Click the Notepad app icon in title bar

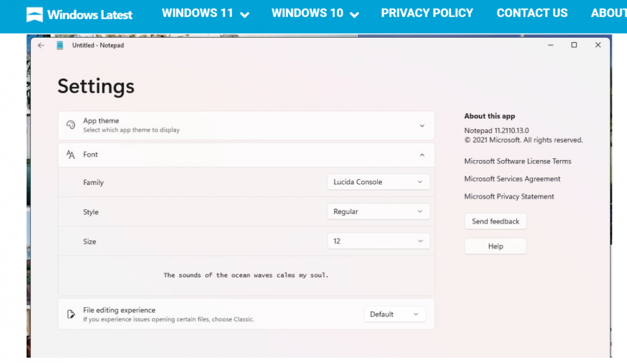[x=59, y=45]
